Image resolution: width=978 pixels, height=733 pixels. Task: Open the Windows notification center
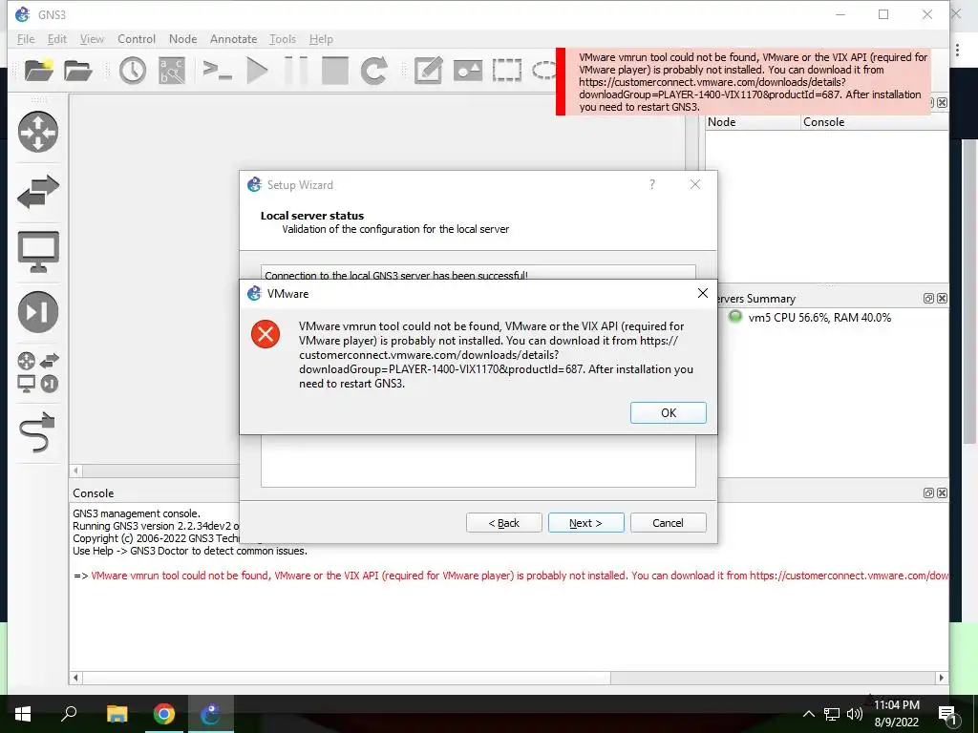coord(947,714)
